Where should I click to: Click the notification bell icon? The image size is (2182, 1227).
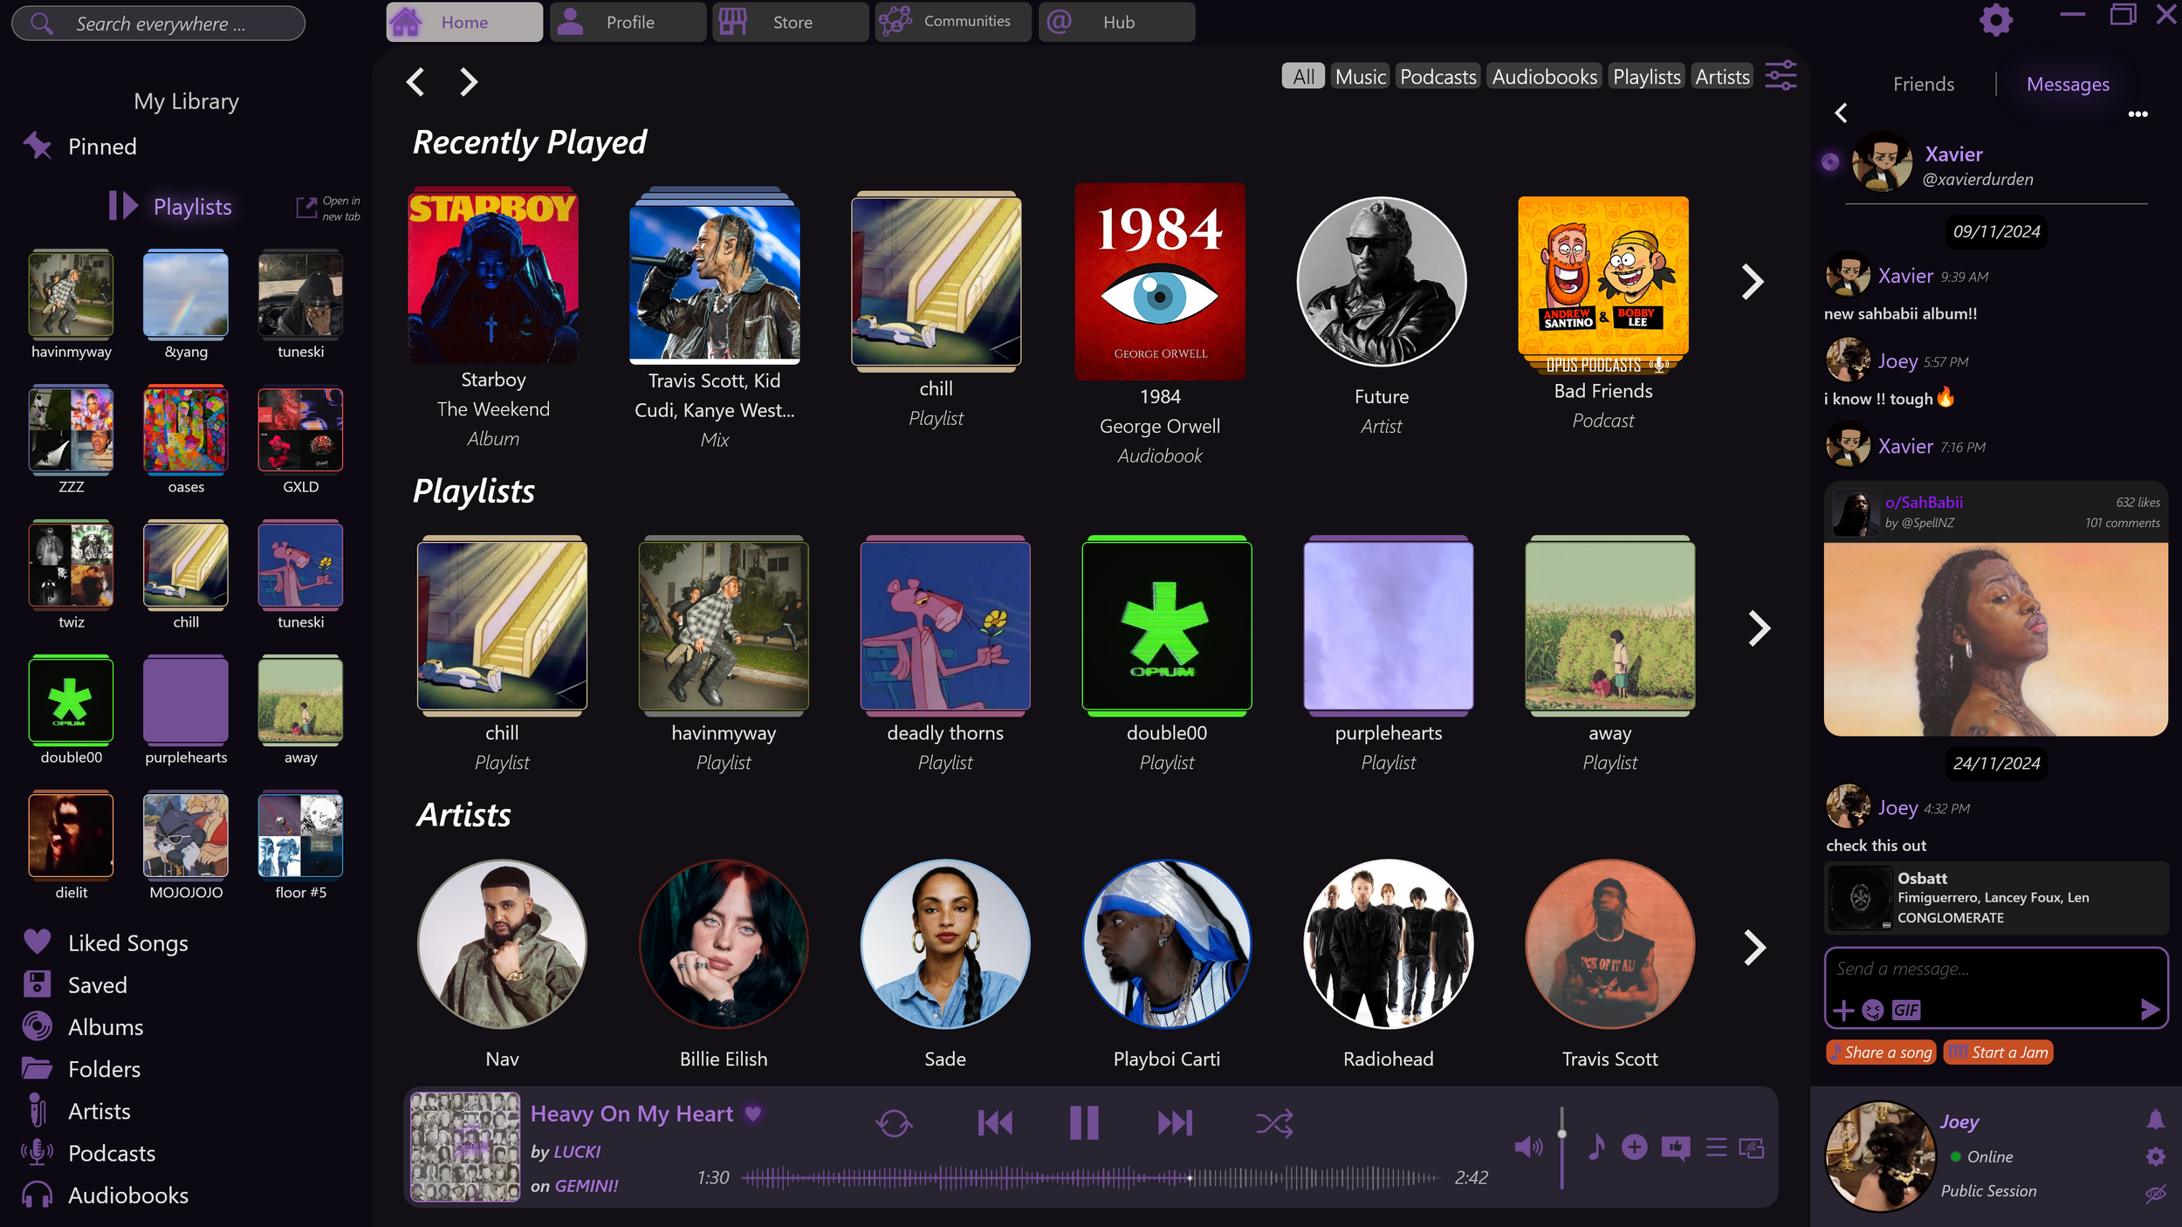point(2155,1120)
